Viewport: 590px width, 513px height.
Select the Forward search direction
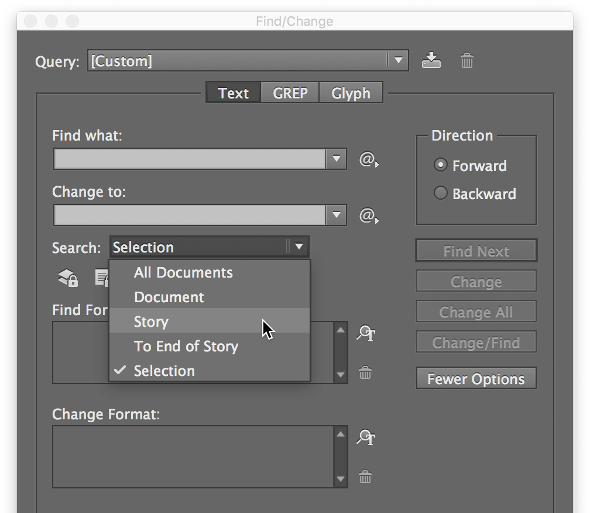440,165
